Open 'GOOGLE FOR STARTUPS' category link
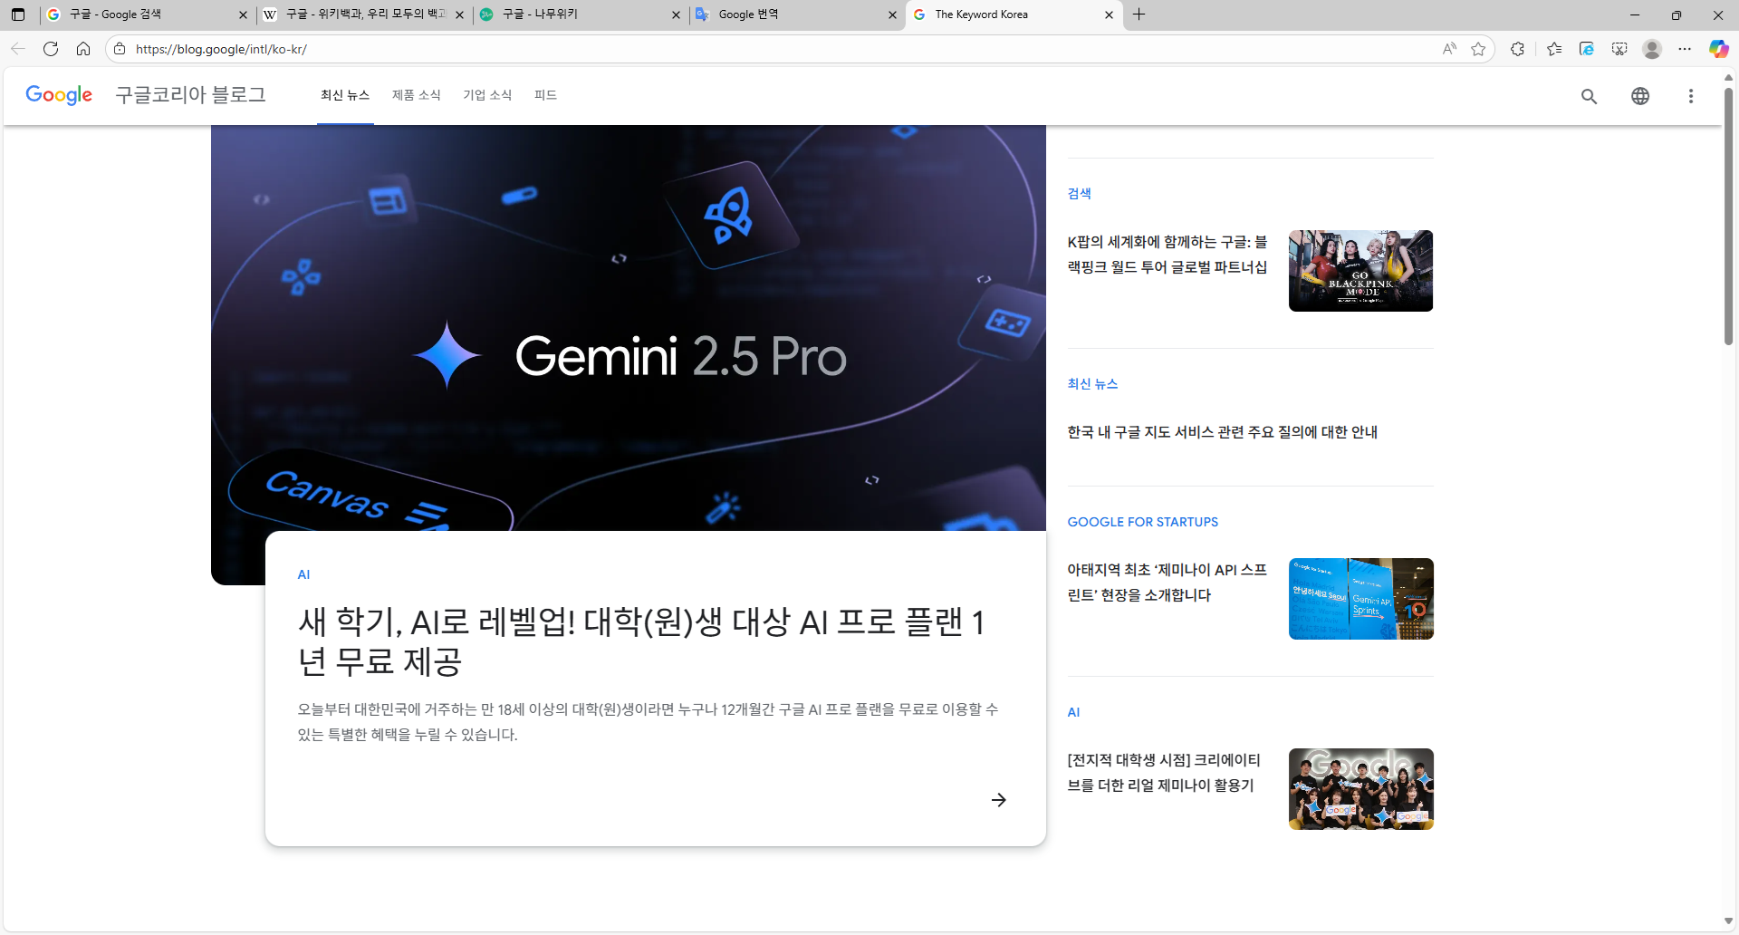Image resolution: width=1739 pixels, height=935 pixels. click(x=1142, y=522)
